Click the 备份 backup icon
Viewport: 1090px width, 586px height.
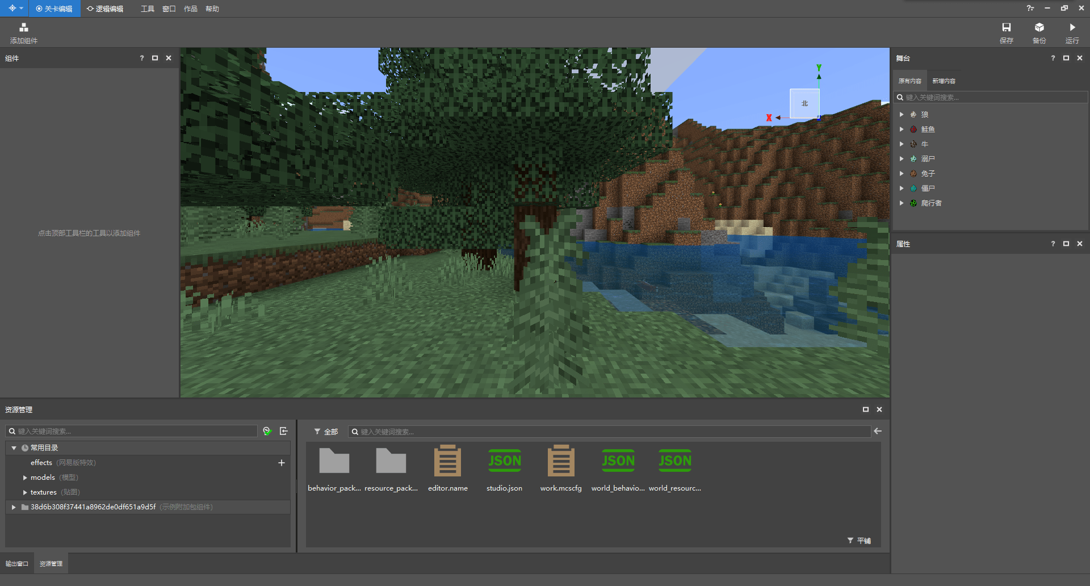1039,27
